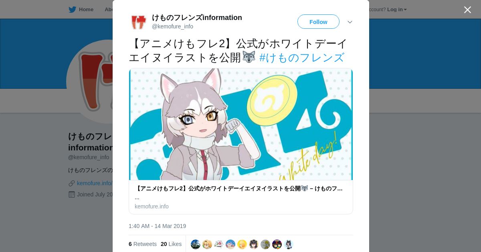View the 6 Retweets list
The width and height of the screenshot is (481, 252).
click(x=143, y=244)
